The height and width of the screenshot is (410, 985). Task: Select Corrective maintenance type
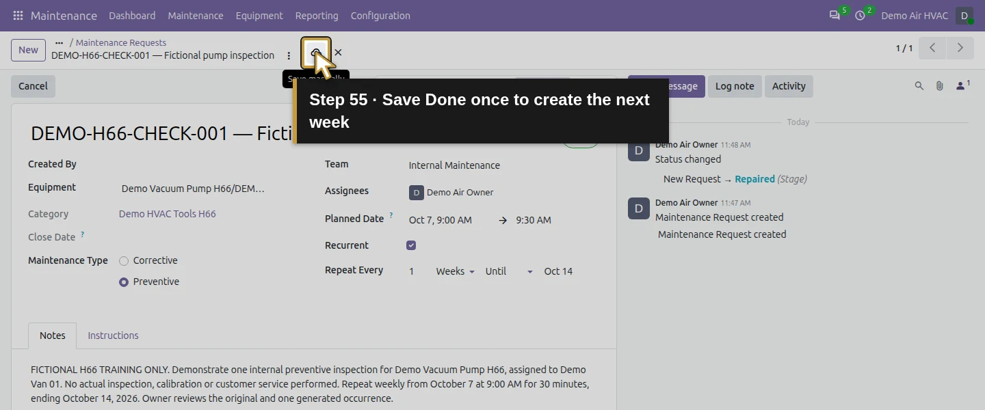coord(124,260)
